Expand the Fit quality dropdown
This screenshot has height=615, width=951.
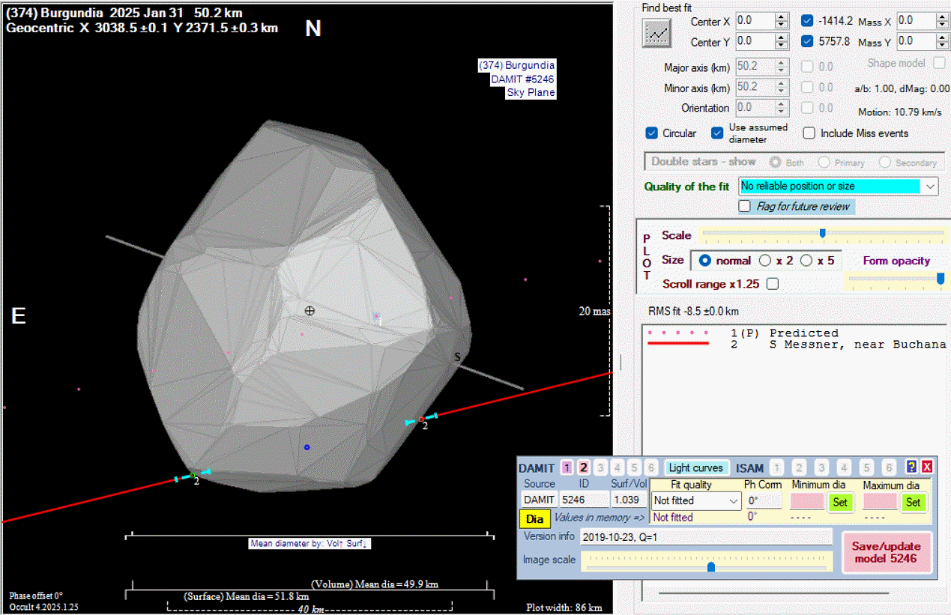point(734,500)
